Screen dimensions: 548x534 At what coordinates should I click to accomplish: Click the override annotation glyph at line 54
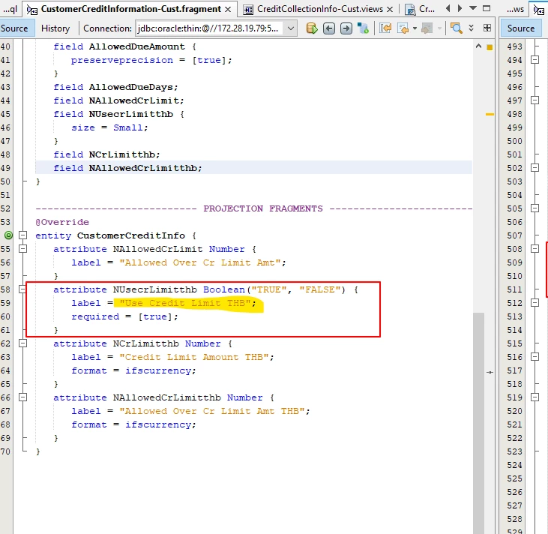pyautogui.click(x=8, y=235)
